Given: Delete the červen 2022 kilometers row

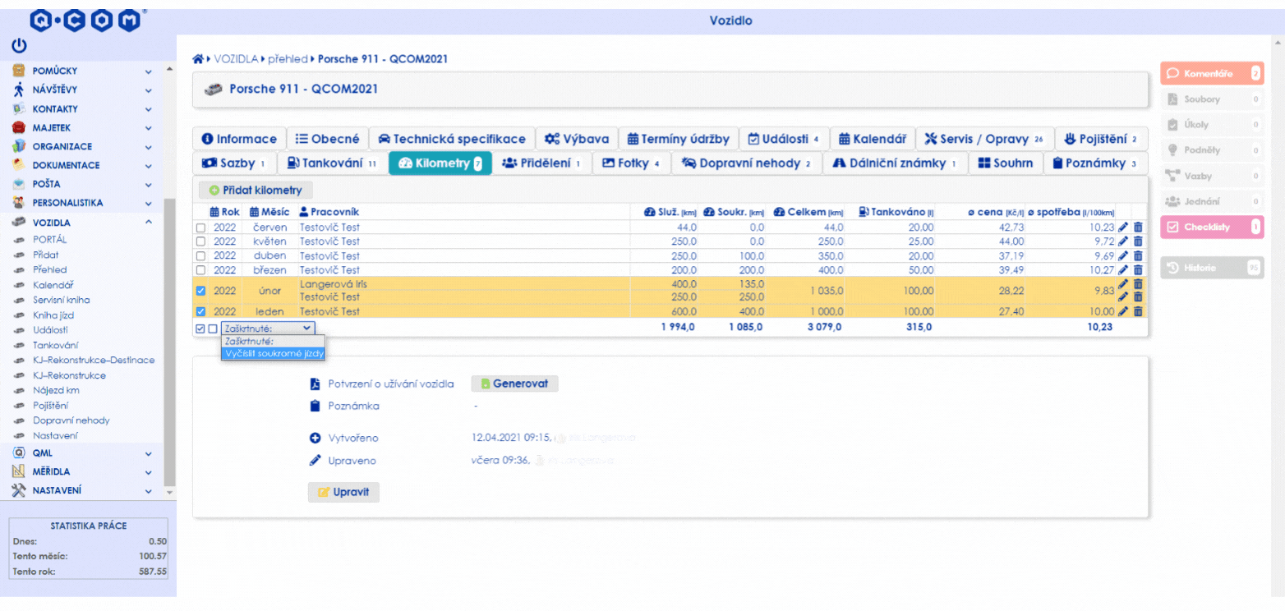Looking at the screenshot, I should click(x=1138, y=227).
